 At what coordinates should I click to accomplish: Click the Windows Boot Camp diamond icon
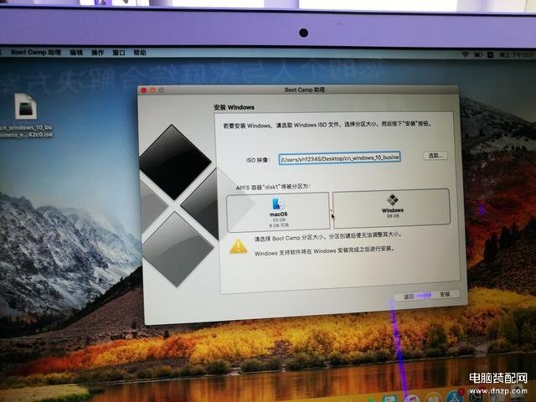[x=393, y=199]
